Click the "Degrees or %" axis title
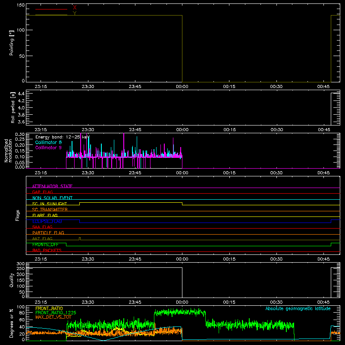This screenshot has width=345, height=345. [12, 323]
